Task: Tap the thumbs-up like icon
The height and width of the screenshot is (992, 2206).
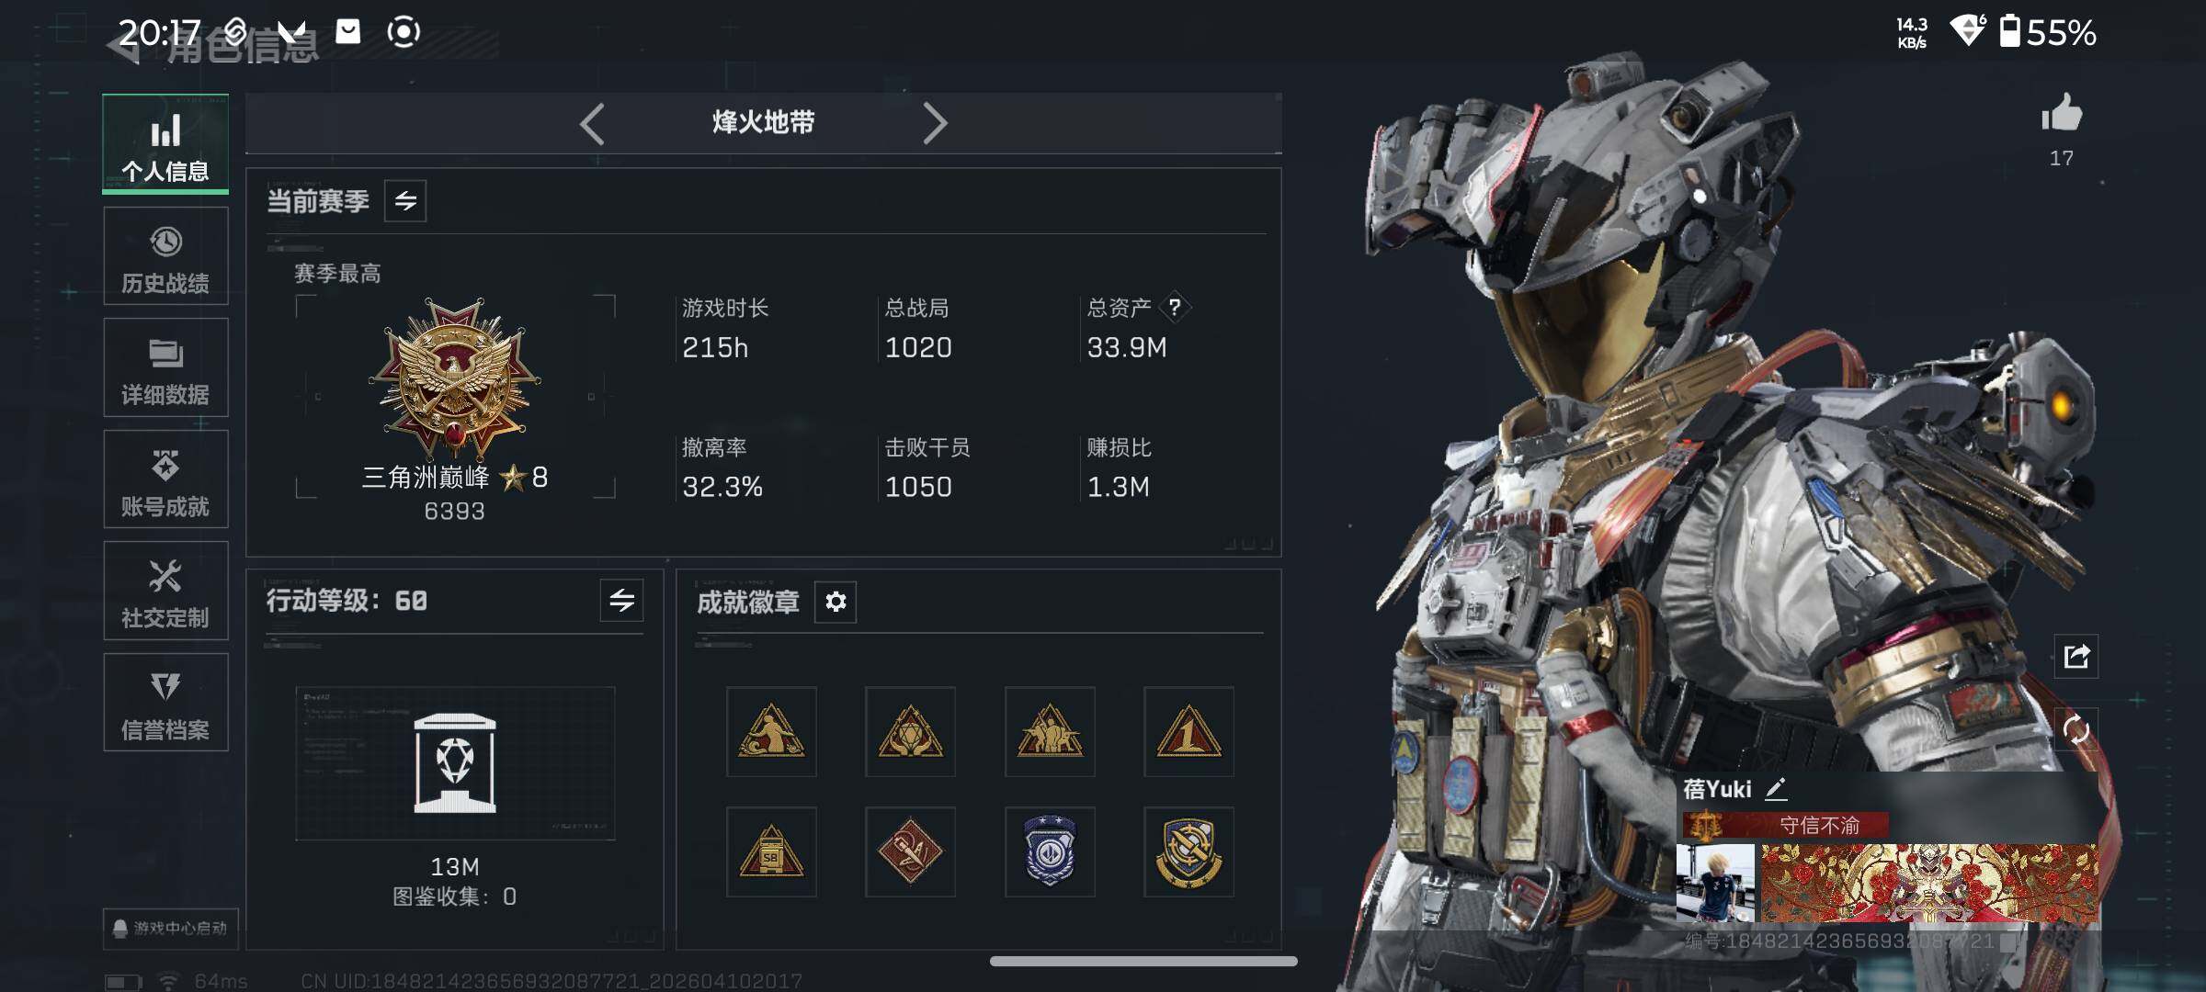Action: 2062,114
